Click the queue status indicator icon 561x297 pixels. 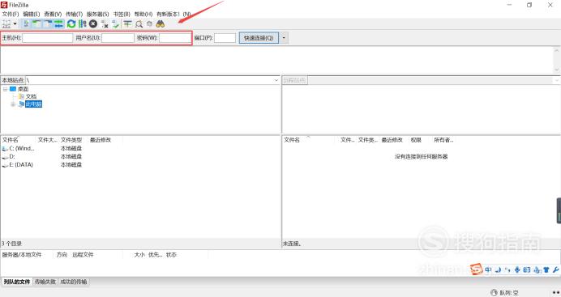pyautogui.click(x=494, y=293)
